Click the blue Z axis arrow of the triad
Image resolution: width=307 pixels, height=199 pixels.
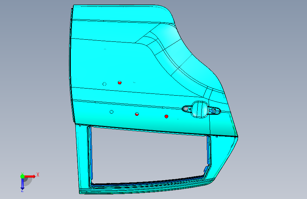[22, 184]
